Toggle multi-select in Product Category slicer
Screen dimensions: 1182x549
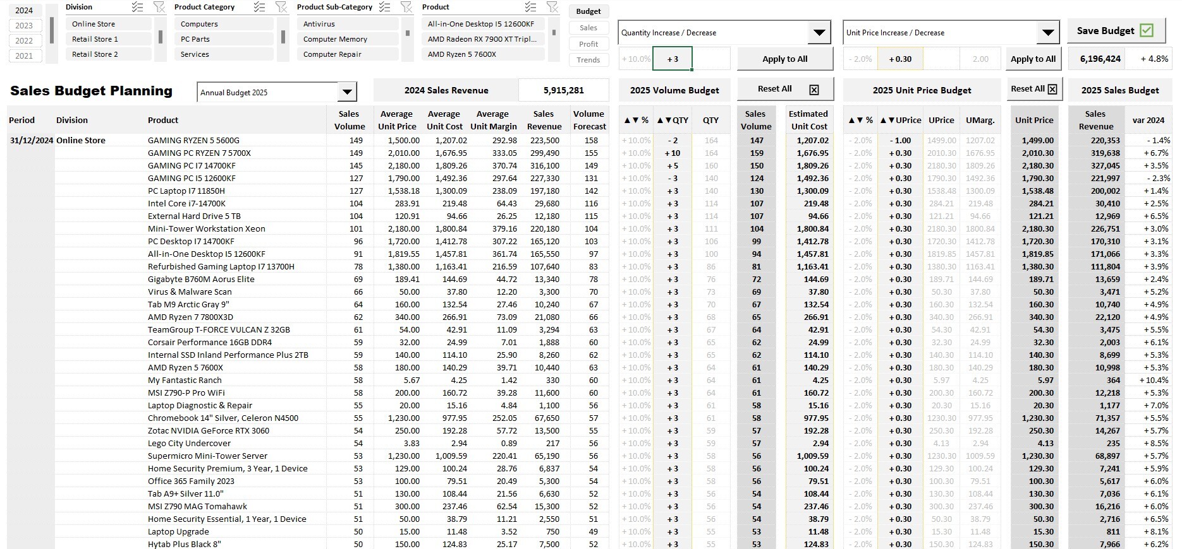259,7
